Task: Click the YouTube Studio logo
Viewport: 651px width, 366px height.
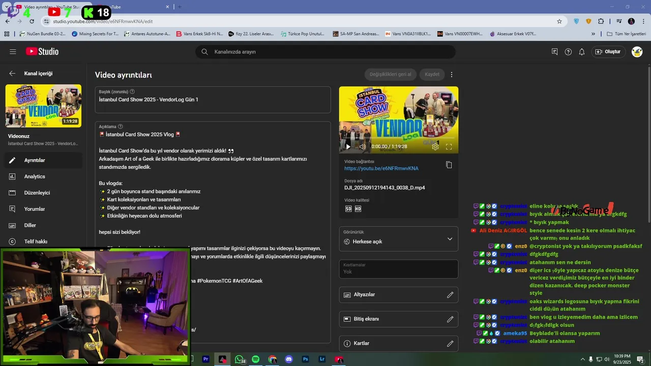Action: [x=42, y=52]
